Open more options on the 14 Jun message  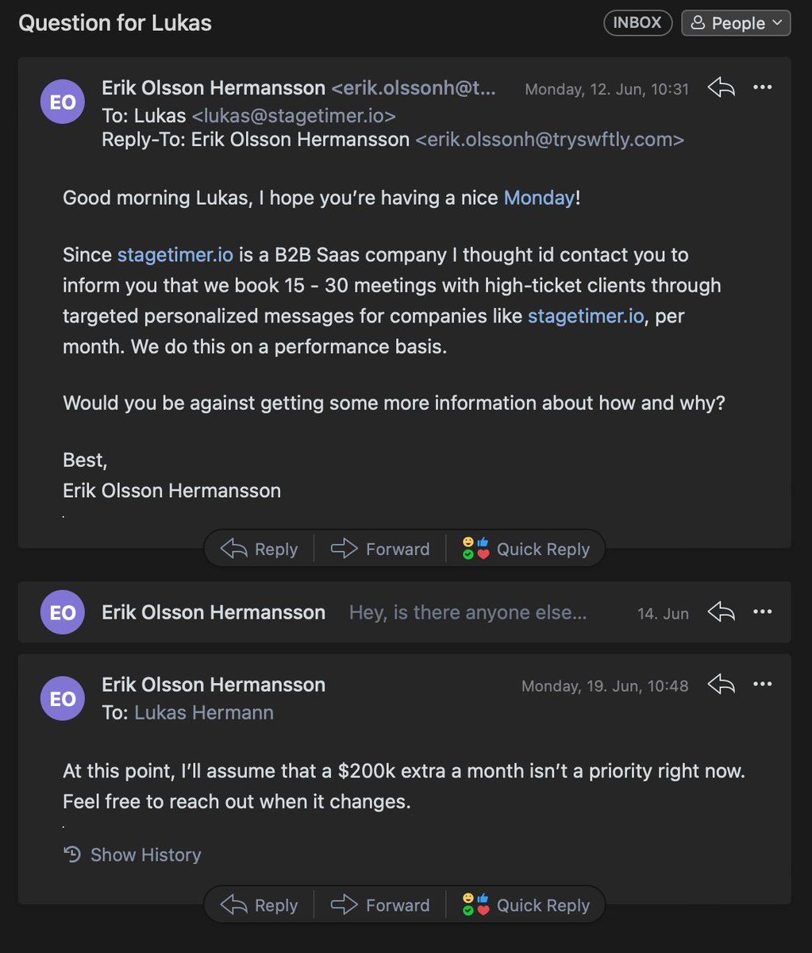[762, 612]
